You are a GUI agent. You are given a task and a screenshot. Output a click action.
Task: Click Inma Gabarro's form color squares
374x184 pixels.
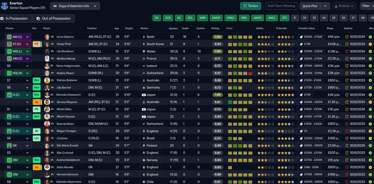click(x=240, y=37)
